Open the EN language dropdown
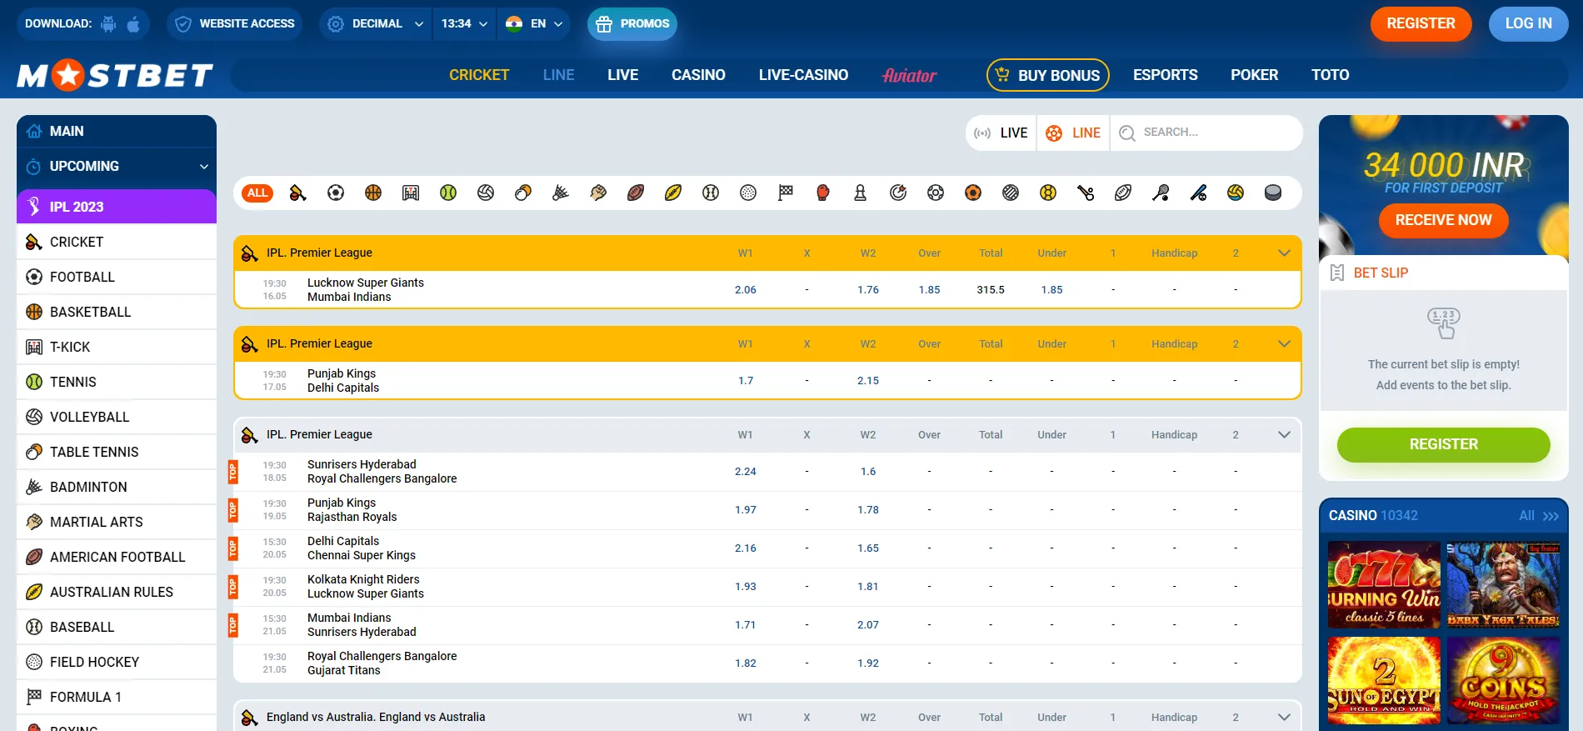The width and height of the screenshot is (1583, 731). click(x=534, y=23)
